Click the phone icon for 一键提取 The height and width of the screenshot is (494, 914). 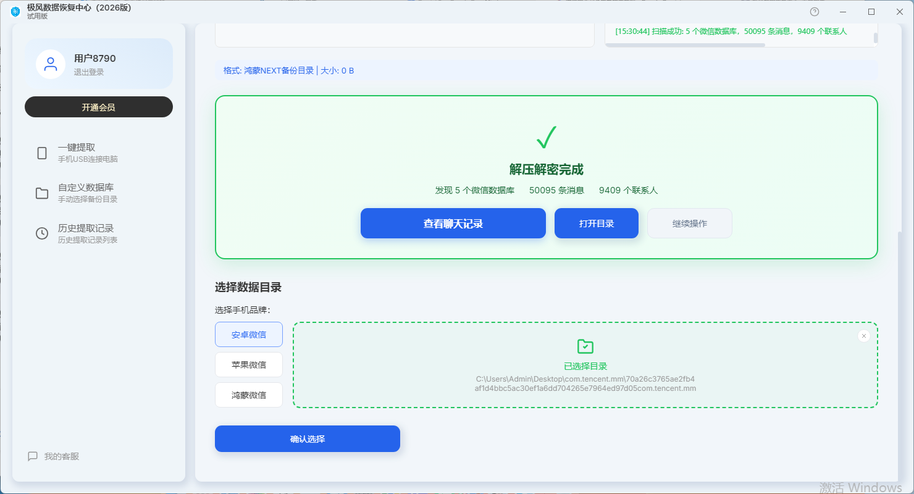click(x=42, y=153)
